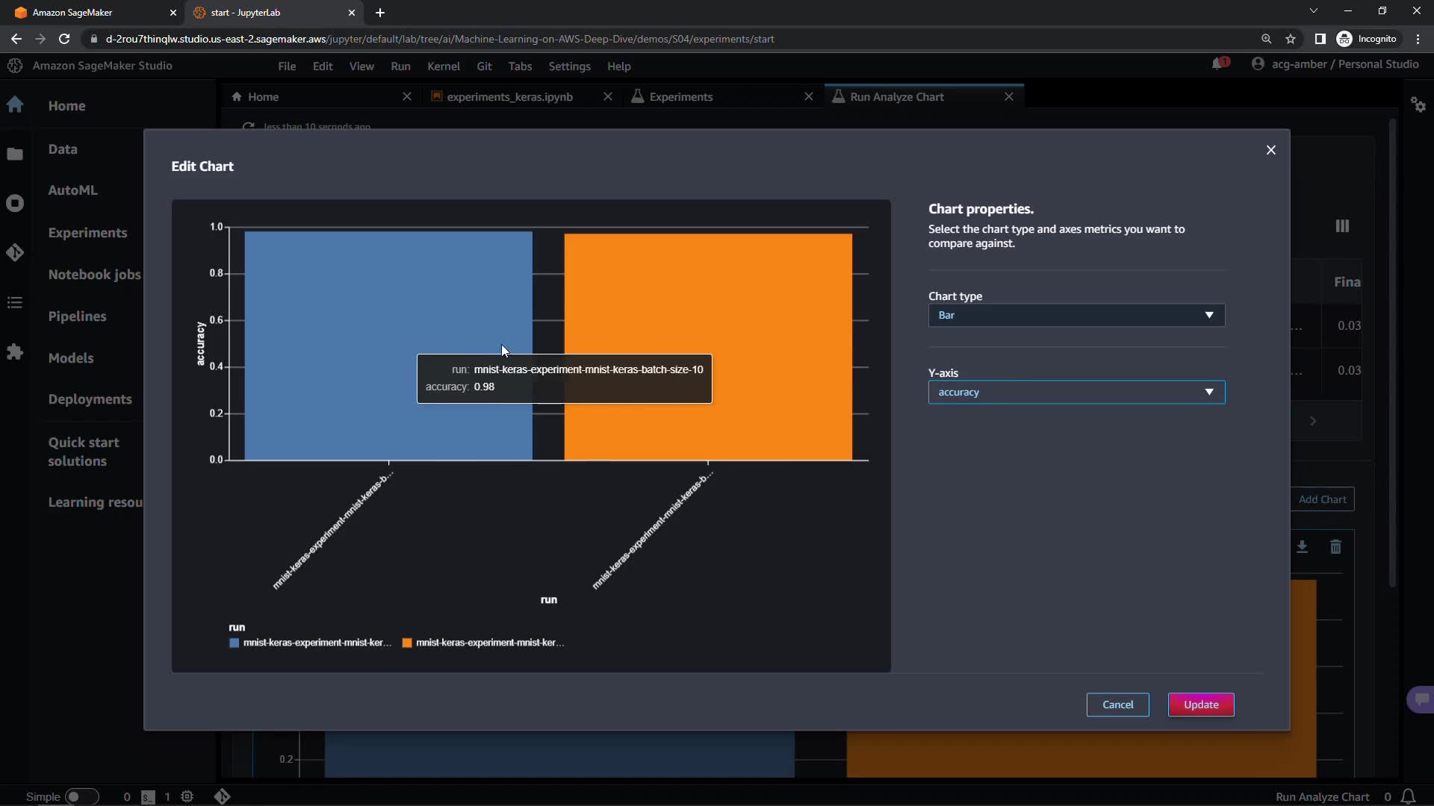Image resolution: width=1434 pixels, height=806 pixels.
Task: Click the Cancel button
Action: (1117, 705)
